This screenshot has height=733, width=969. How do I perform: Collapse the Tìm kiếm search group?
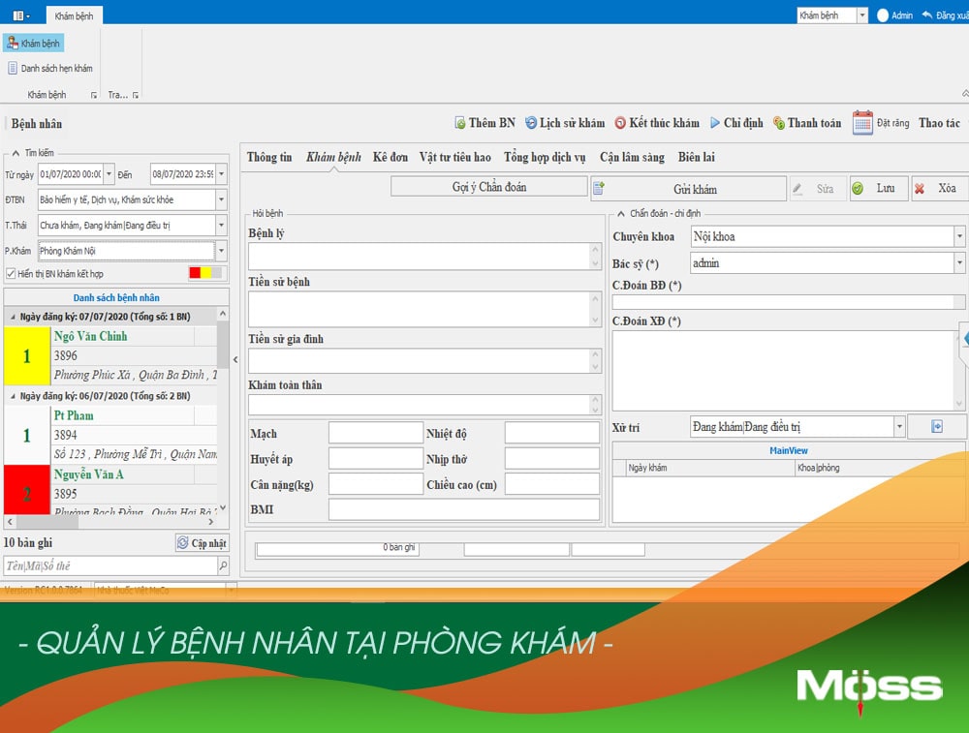15,153
